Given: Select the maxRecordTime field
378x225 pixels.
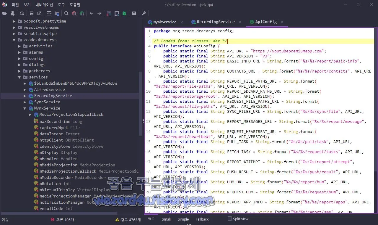Looking at the screenshot, I should [x=61, y=122].
